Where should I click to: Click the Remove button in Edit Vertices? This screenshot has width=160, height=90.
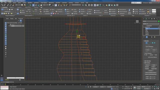click(147, 65)
